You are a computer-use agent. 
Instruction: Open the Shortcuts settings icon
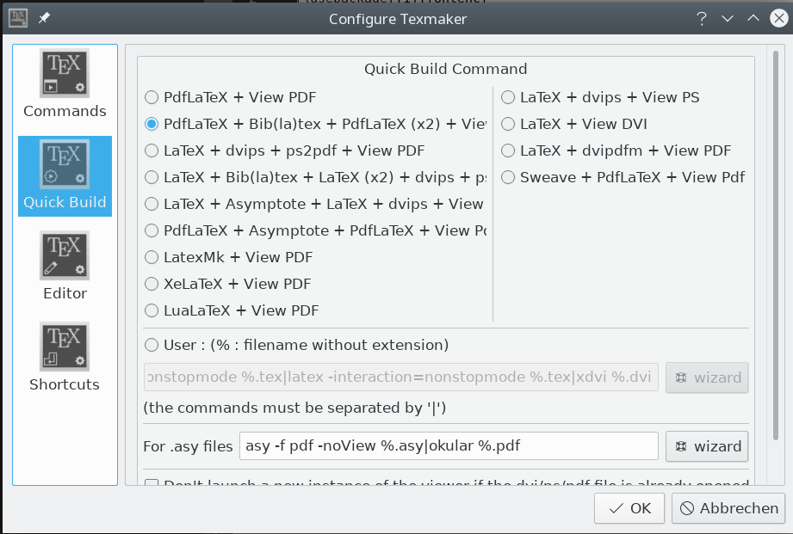point(65,348)
